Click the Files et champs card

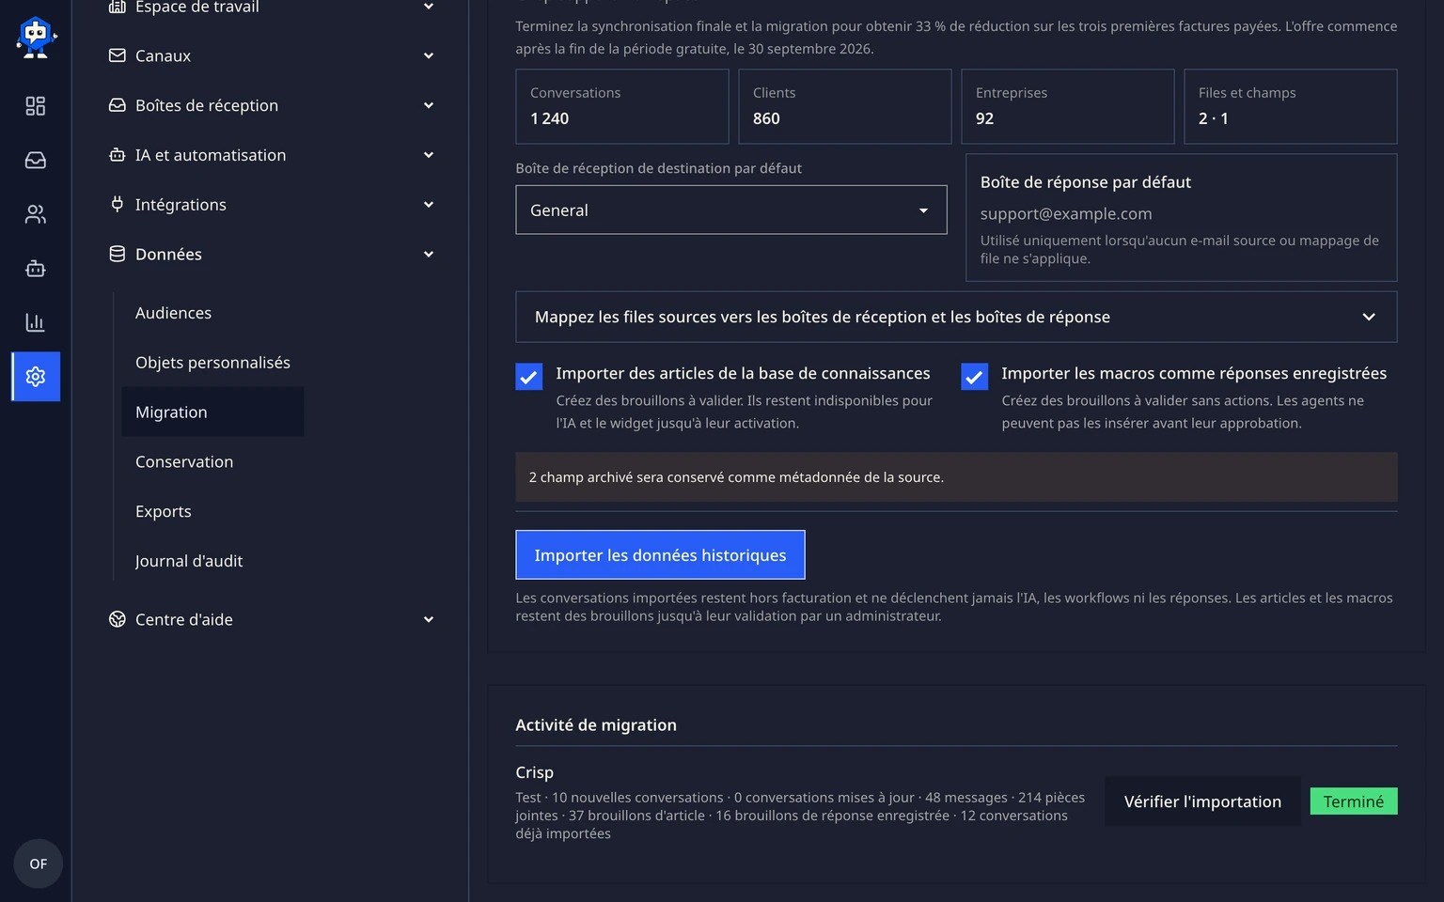(x=1291, y=106)
